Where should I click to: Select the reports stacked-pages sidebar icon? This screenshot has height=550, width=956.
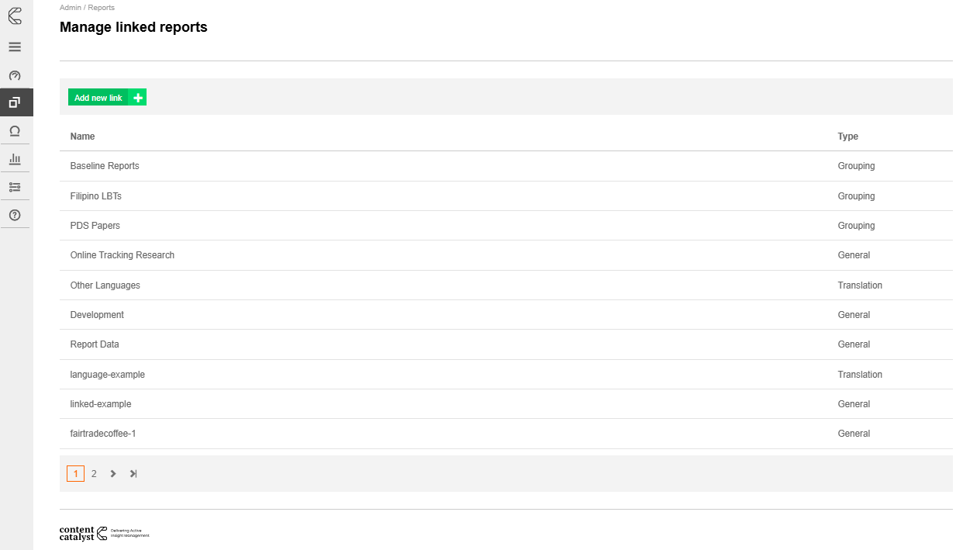pyautogui.click(x=15, y=102)
